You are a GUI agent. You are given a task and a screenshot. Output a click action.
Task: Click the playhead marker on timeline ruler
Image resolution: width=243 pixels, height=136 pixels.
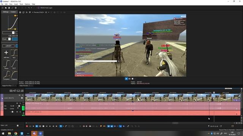click(214, 93)
